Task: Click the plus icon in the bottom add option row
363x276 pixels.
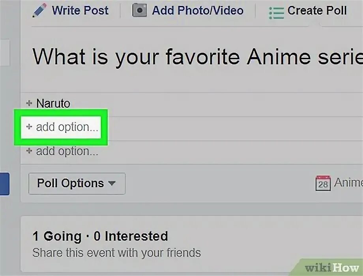Action: coord(29,151)
